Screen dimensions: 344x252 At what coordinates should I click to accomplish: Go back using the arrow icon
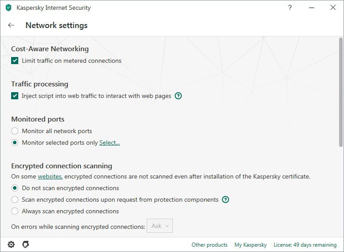pos(11,25)
